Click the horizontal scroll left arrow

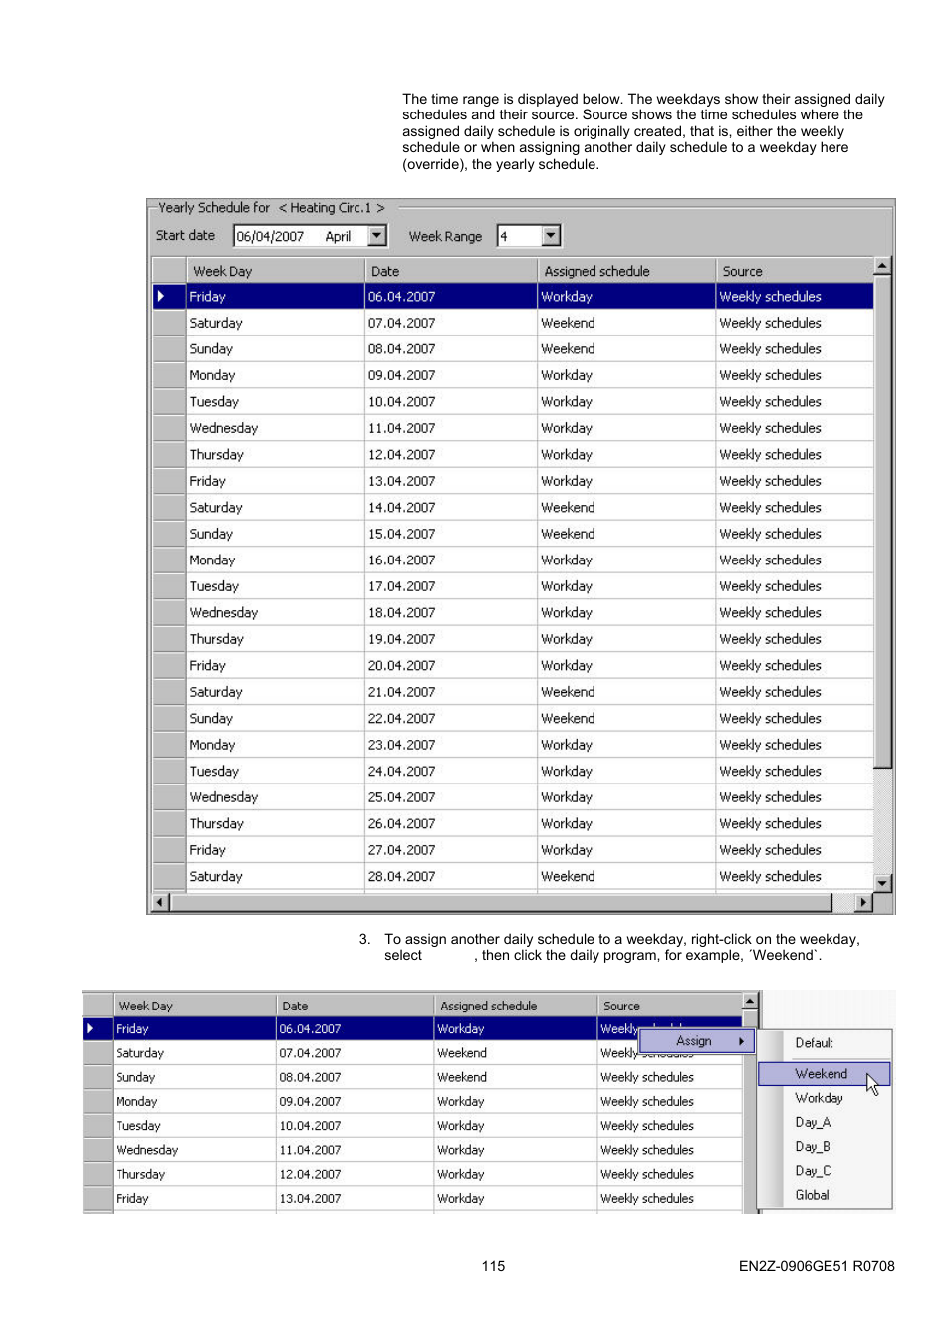[x=160, y=902]
